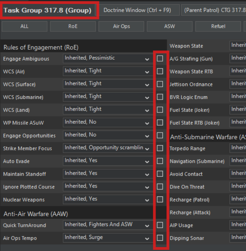Click the Rules of Engagement (RoE) heading
The width and height of the screenshot is (246, 251).
41,48
